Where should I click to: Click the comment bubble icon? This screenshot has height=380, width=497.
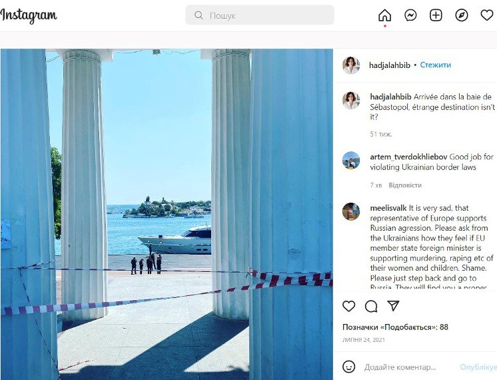click(x=371, y=306)
